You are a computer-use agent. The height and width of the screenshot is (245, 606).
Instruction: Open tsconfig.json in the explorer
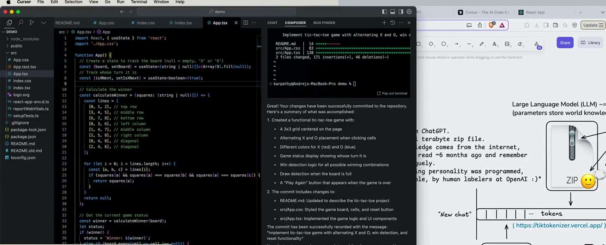click(27, 158)
